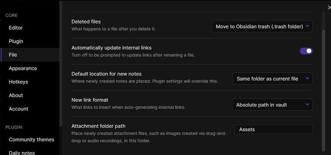Toggle Automatically update internal links switch
Image resolution: width=331 pixels, height=155 pixels.
(306, 51)
